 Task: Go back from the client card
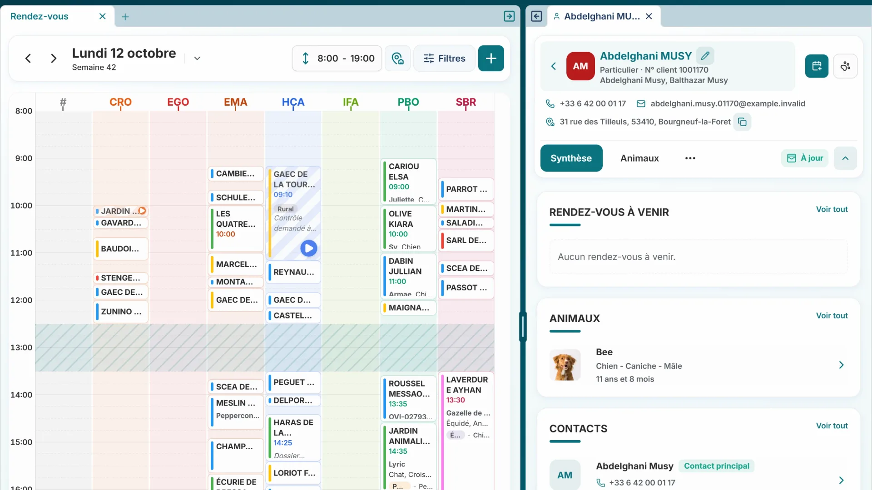554,66
